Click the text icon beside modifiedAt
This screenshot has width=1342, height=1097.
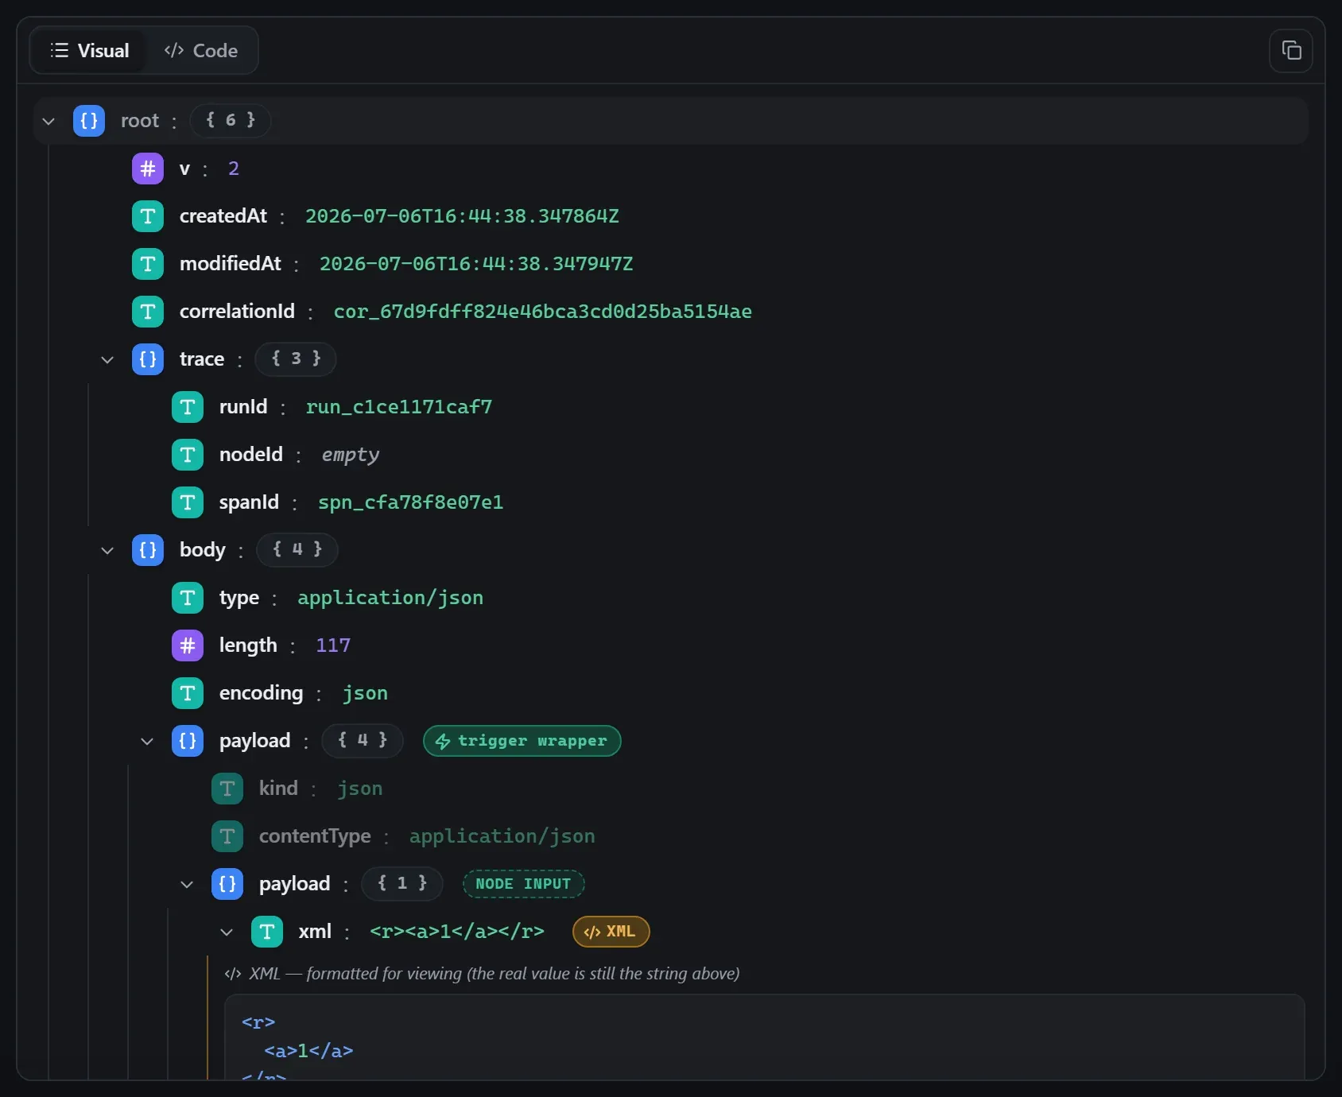(x=148, y=264)
